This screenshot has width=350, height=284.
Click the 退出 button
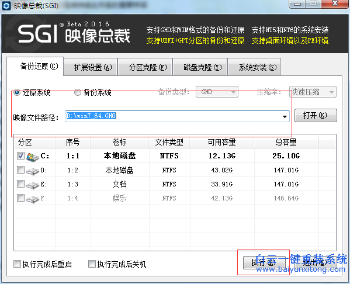pyautogui.click(x=315, y=262)
